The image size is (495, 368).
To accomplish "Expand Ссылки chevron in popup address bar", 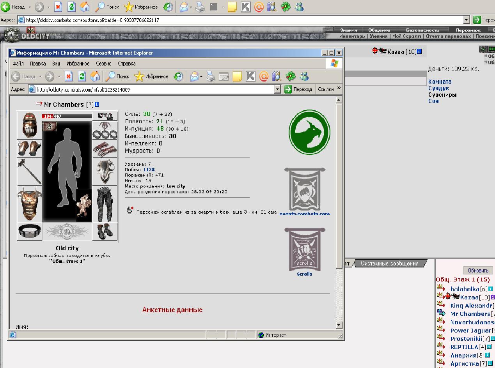I will pos(339,88).
